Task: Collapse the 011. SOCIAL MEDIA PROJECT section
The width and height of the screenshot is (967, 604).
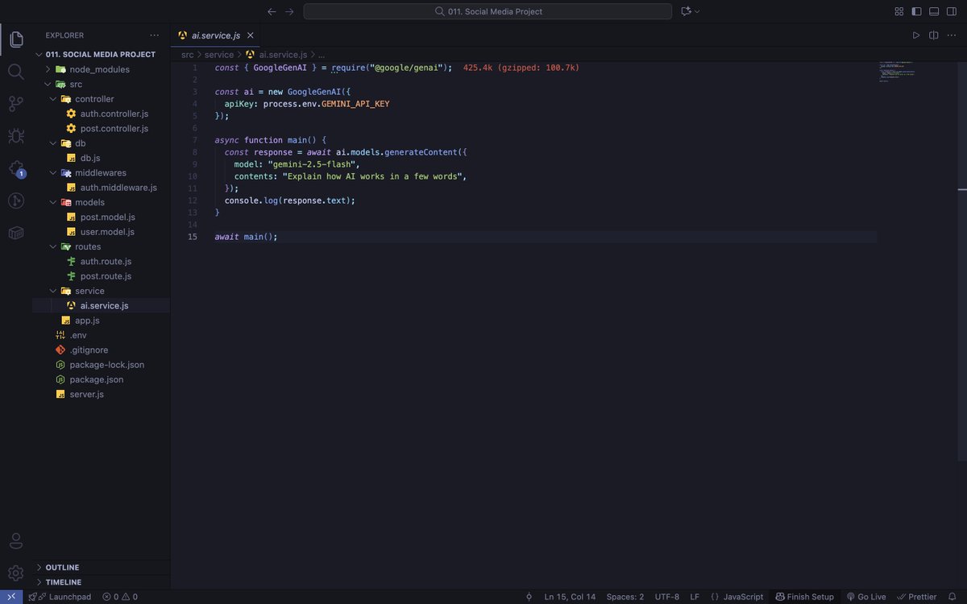Action: (101, 55)
